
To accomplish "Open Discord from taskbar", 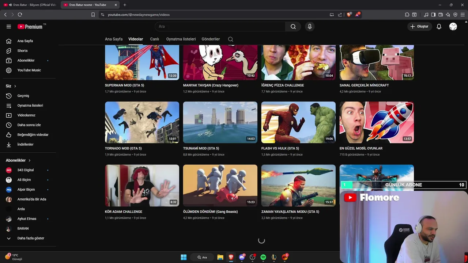I will 242,257.
